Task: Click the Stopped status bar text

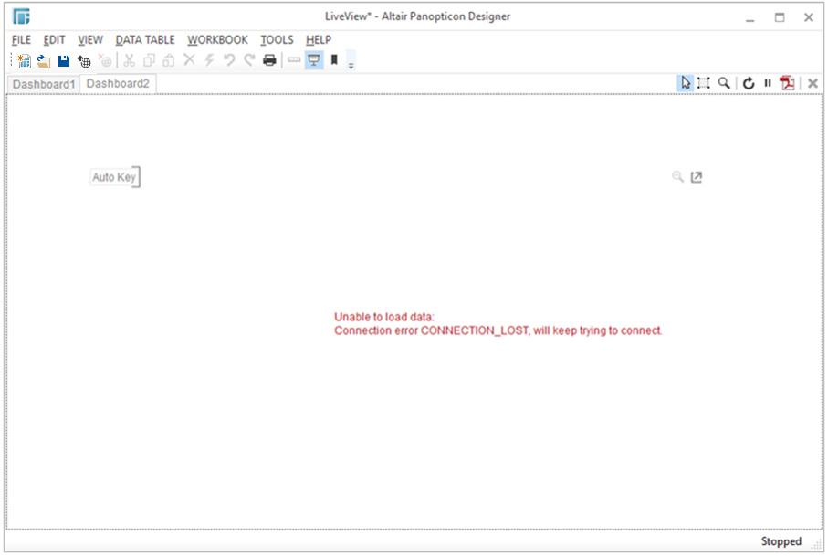Action: (781, 541)
